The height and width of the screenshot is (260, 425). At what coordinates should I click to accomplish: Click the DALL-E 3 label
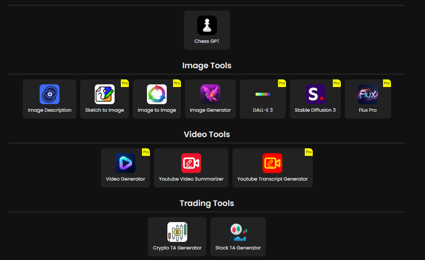coord(263,110)
